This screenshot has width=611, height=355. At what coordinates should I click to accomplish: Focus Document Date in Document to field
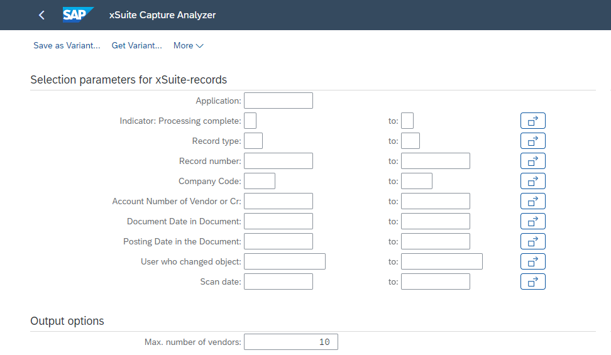tap(435, 221)
